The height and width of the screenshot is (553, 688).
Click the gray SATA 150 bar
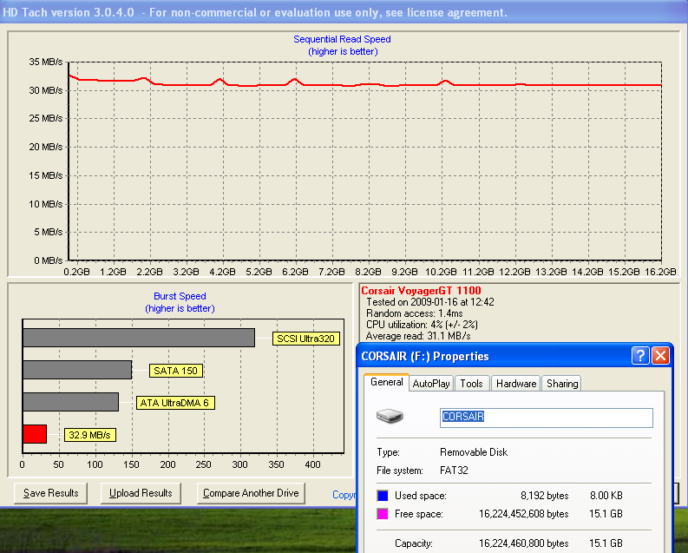(77, 370)
